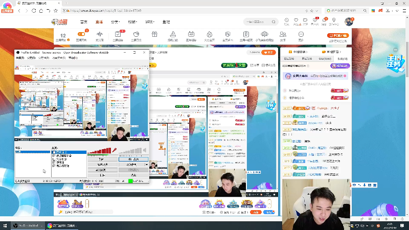Toggle the orange broadcast switch
The height and width of the screenshot is (230, 409).
tap(81, 34)
